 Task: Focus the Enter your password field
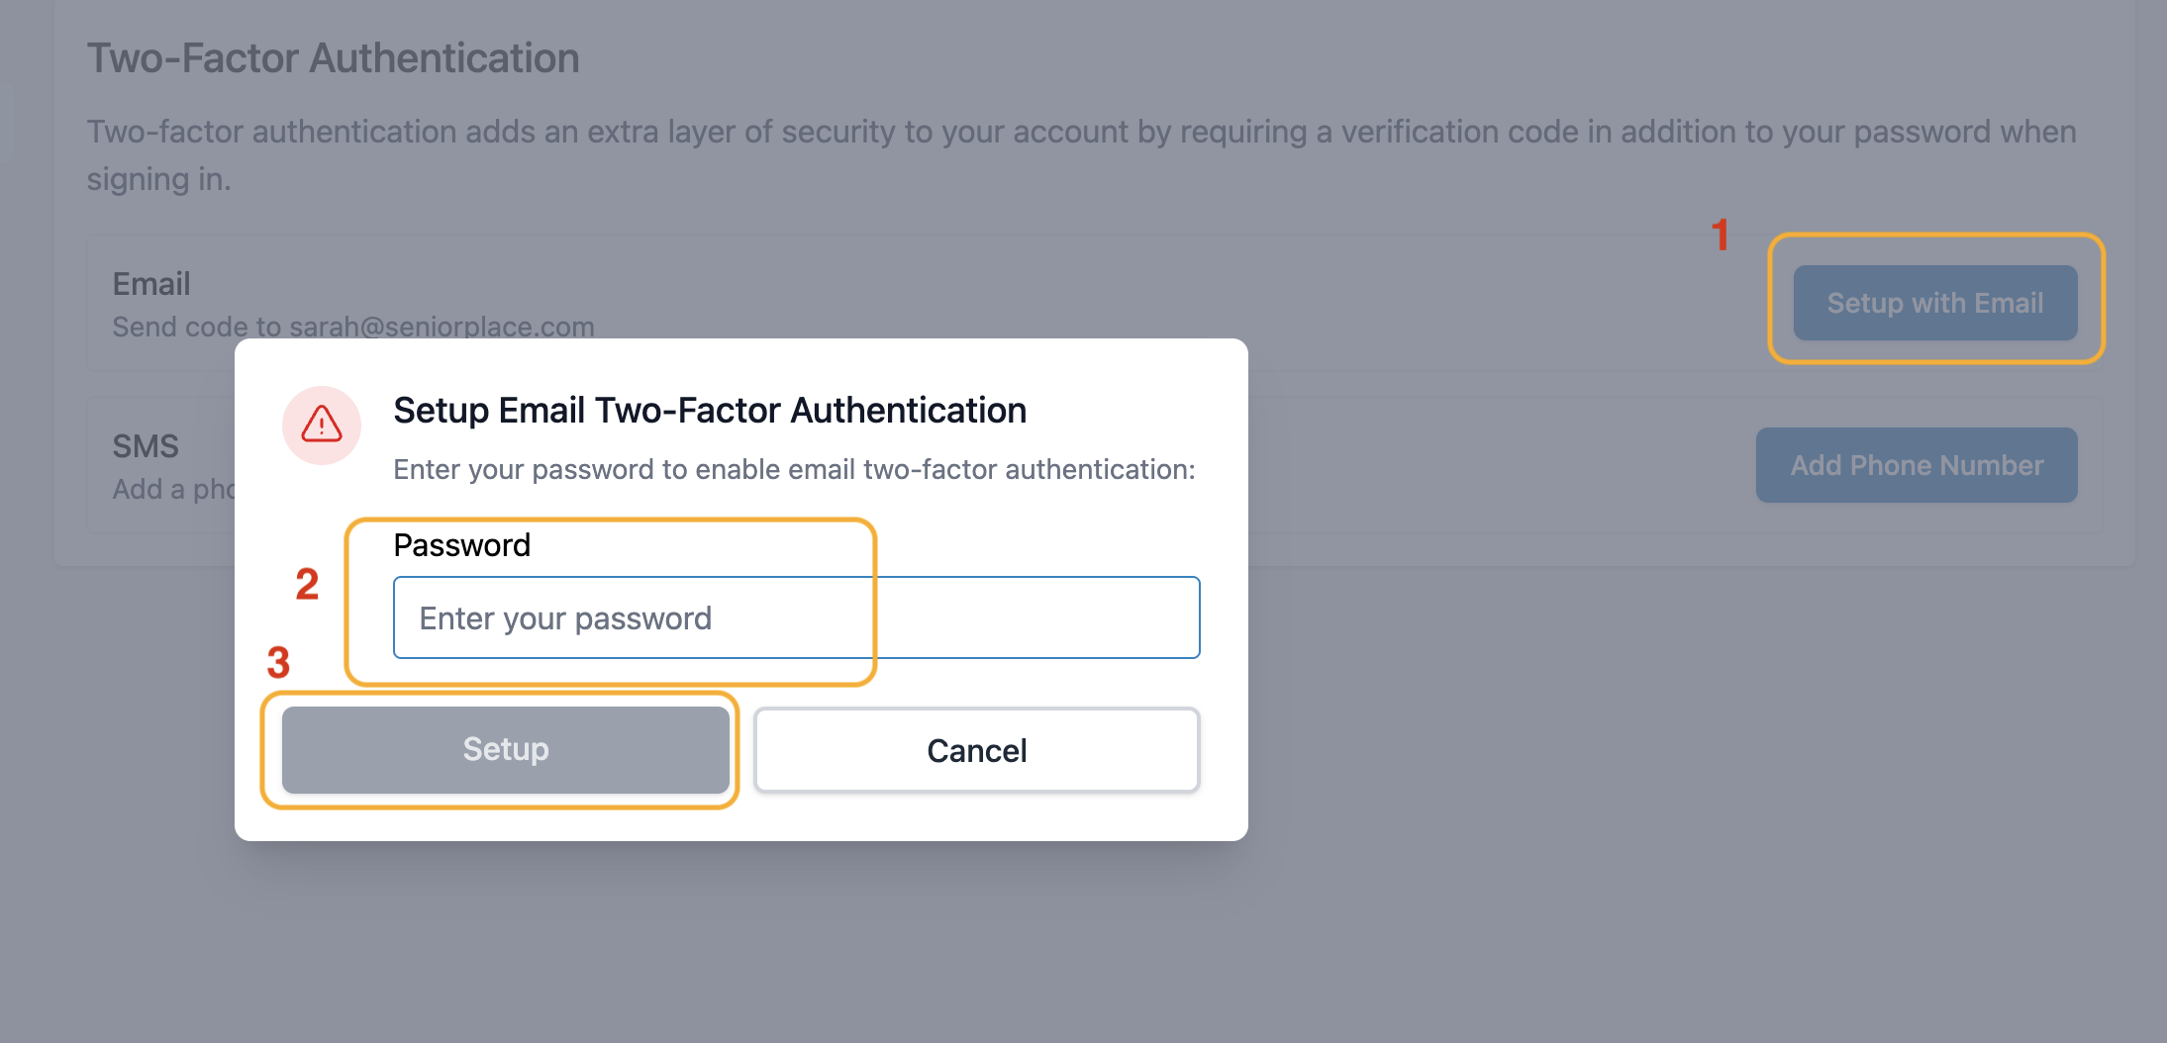797,617
